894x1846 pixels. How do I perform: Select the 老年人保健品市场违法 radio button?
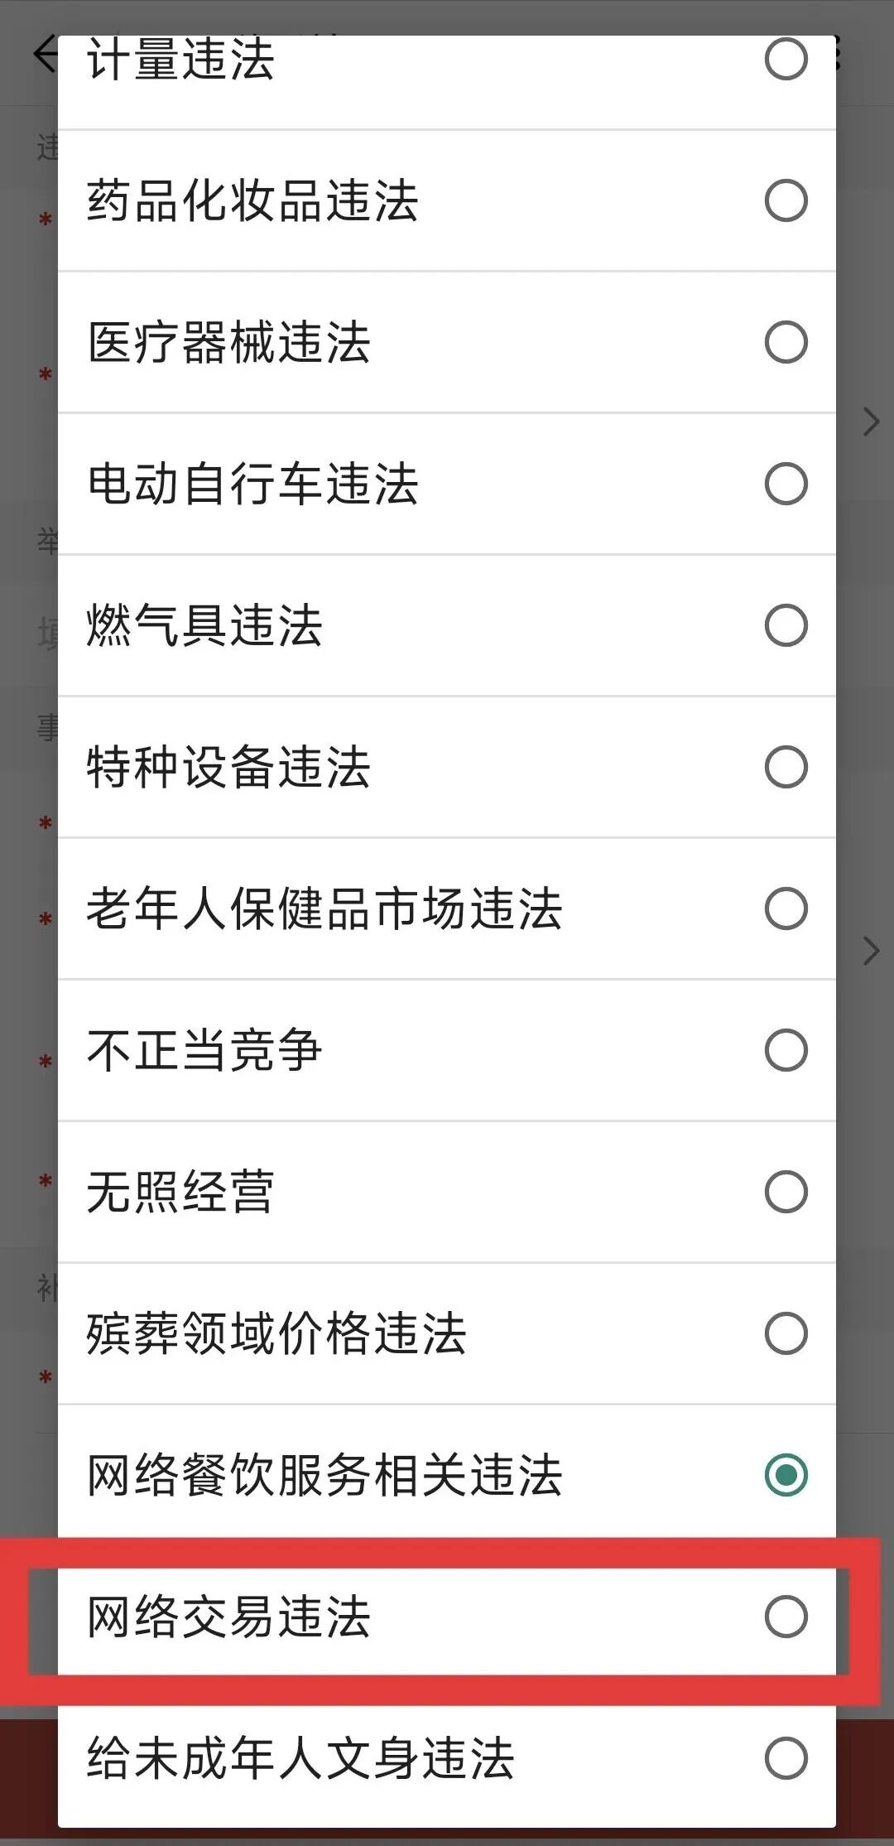click(786, 909)
